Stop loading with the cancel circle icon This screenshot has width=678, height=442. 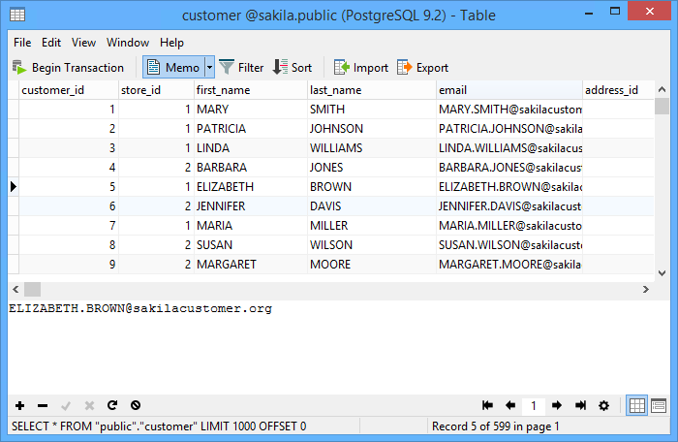pos(136,405)
